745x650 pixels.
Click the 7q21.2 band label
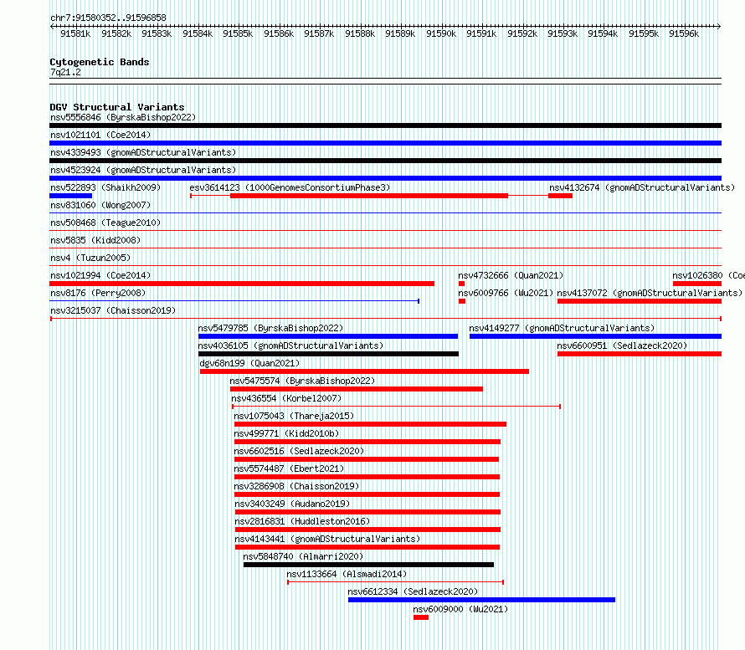coord(65,72)
